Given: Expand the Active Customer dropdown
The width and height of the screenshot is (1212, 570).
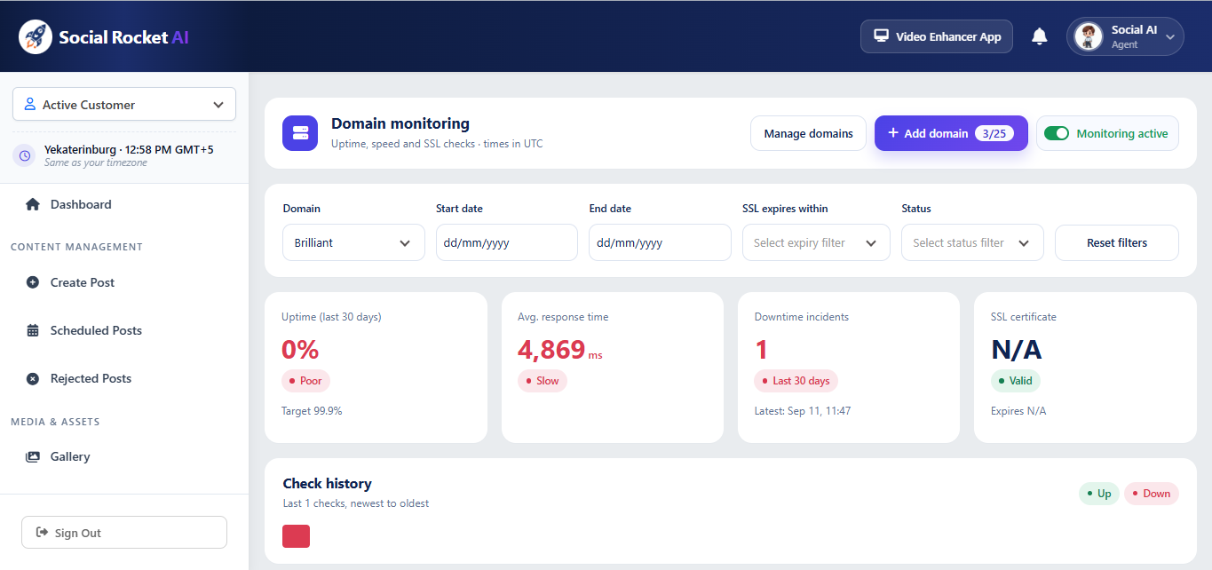Looking at the screenshot, I should (x=124, y=104).
